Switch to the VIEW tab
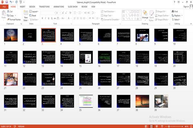This screenshot has height=128, width=193. point(93,7)
